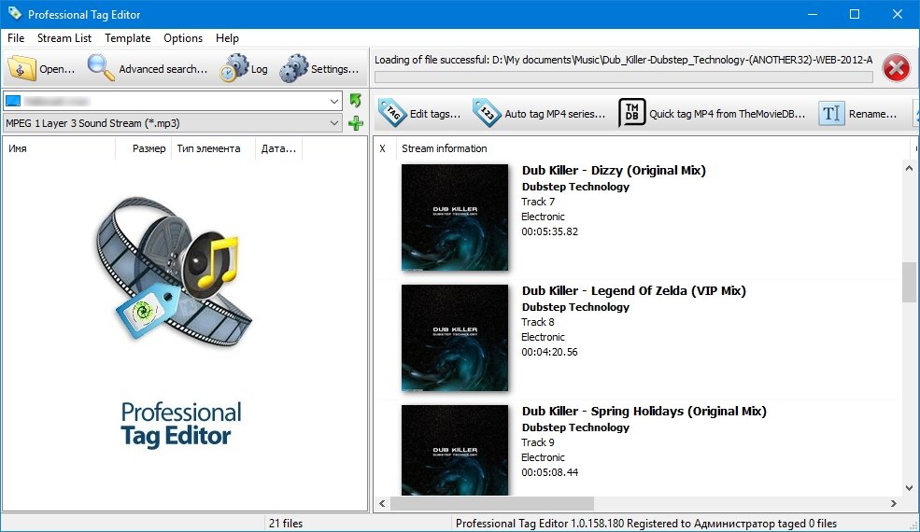Click the vertical scrollbar up arrow
The height and width of the screenshot is (532, 920).
tap(909, 168)
